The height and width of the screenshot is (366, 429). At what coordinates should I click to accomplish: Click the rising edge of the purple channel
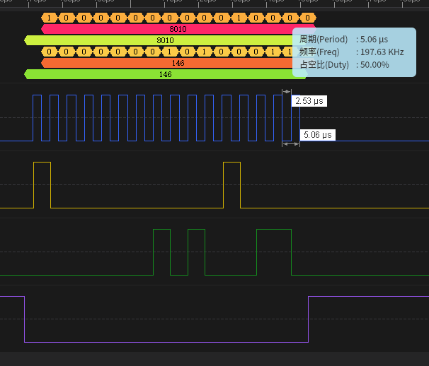[x=309, y=319]
